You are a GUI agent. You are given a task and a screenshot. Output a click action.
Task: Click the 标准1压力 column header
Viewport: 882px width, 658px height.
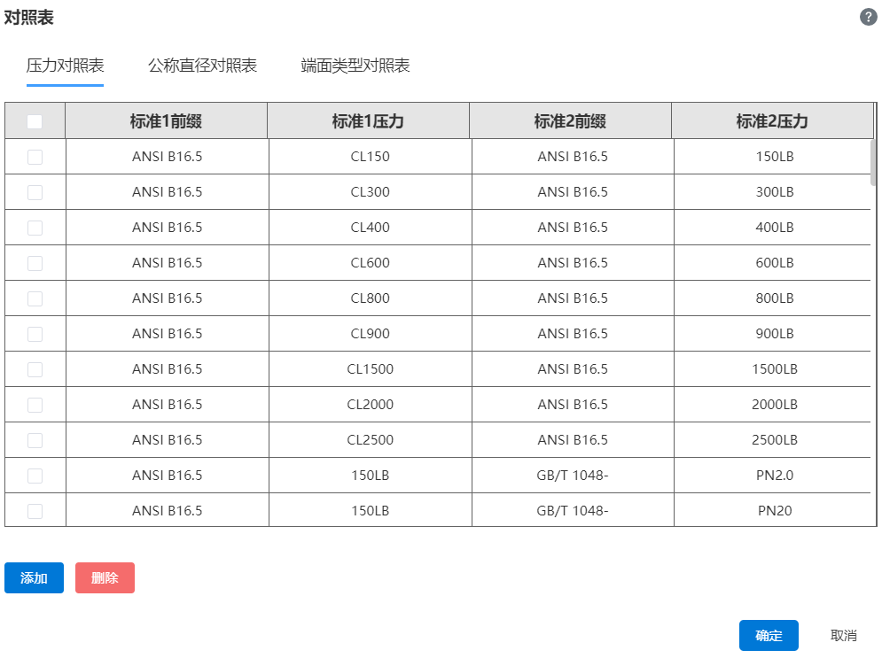[368, 120]
